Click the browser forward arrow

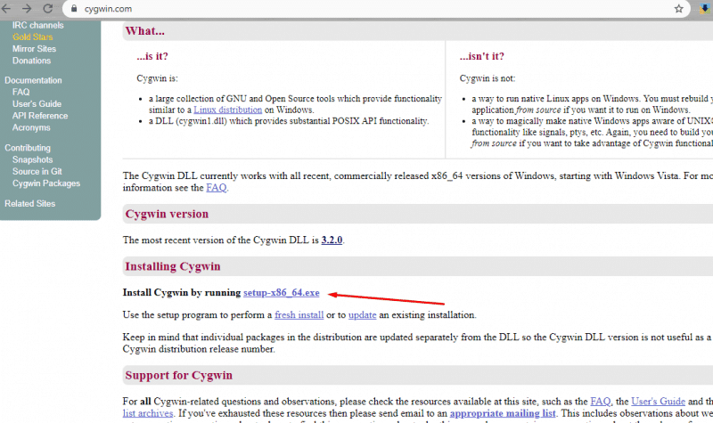click(x=27, y=9)
